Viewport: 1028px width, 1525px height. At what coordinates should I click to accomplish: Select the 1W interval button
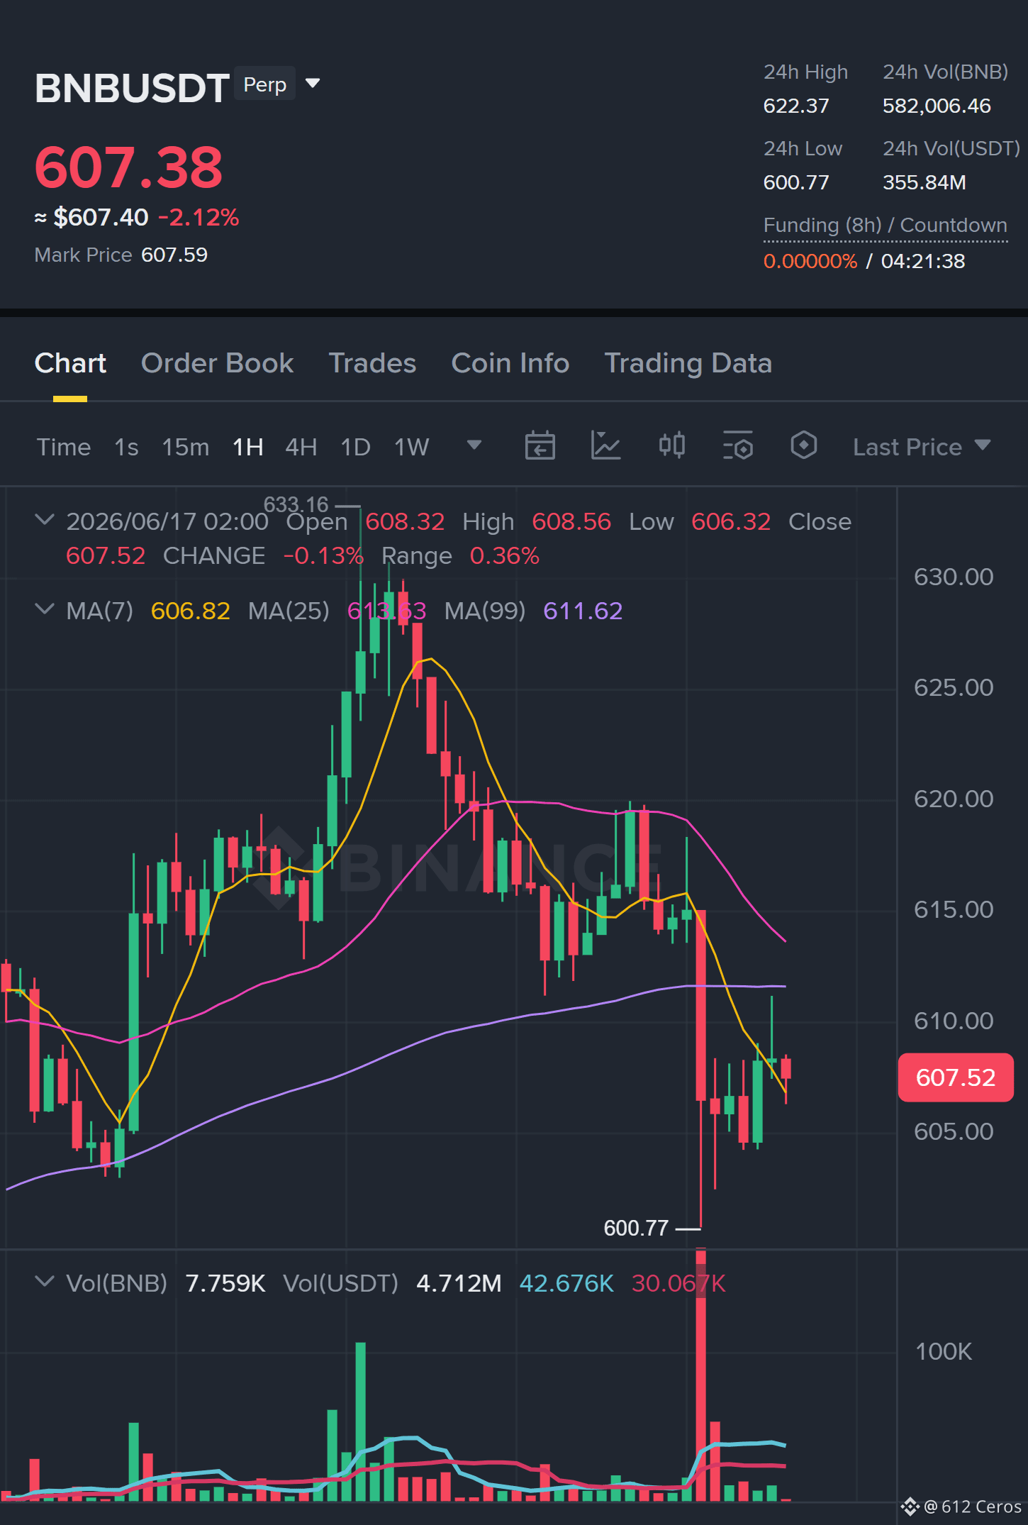(411, 448)
